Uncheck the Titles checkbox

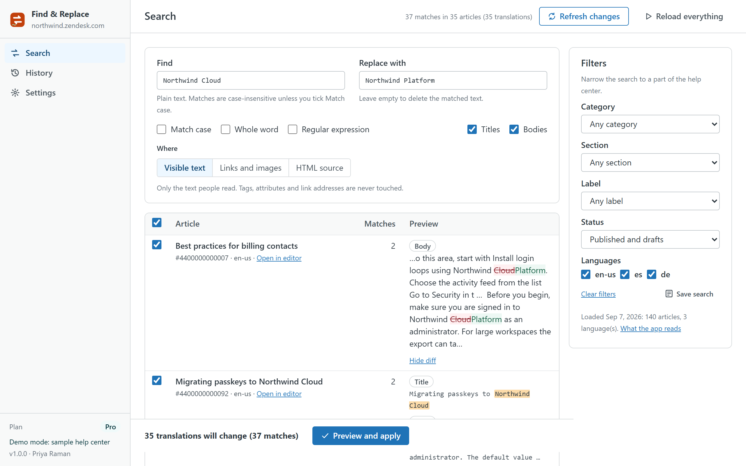(x=472, y=129)
